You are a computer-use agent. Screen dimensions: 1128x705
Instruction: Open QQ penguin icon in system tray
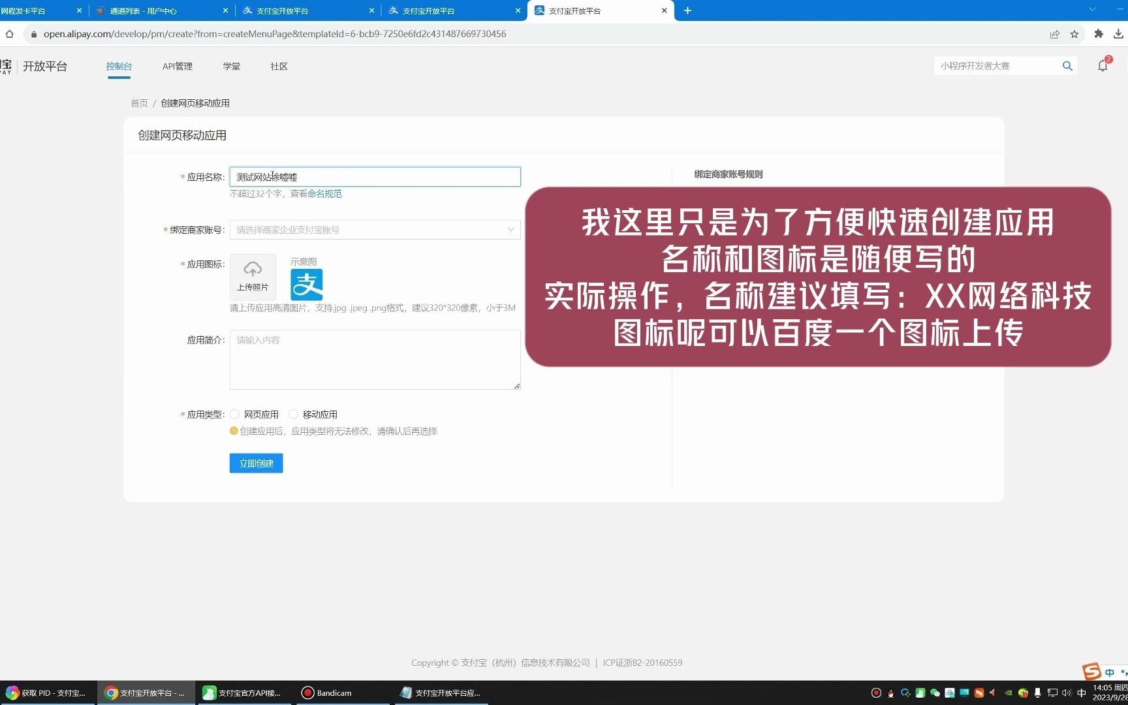[x=890, y=693]
